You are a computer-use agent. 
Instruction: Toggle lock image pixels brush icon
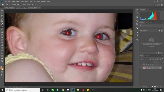coord(146,65)
